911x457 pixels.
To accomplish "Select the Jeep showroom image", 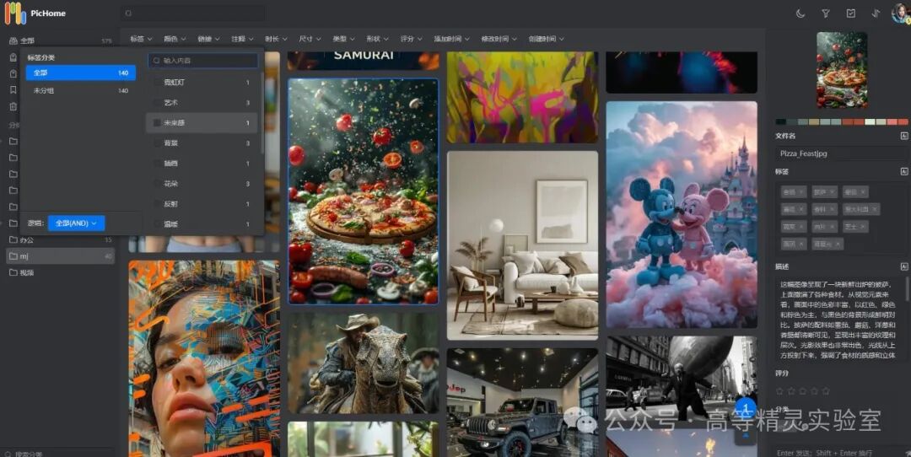I will point(522,402).
